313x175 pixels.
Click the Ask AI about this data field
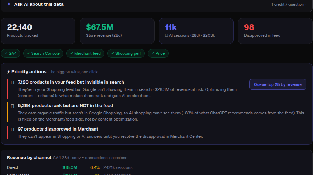pos(157,4)
